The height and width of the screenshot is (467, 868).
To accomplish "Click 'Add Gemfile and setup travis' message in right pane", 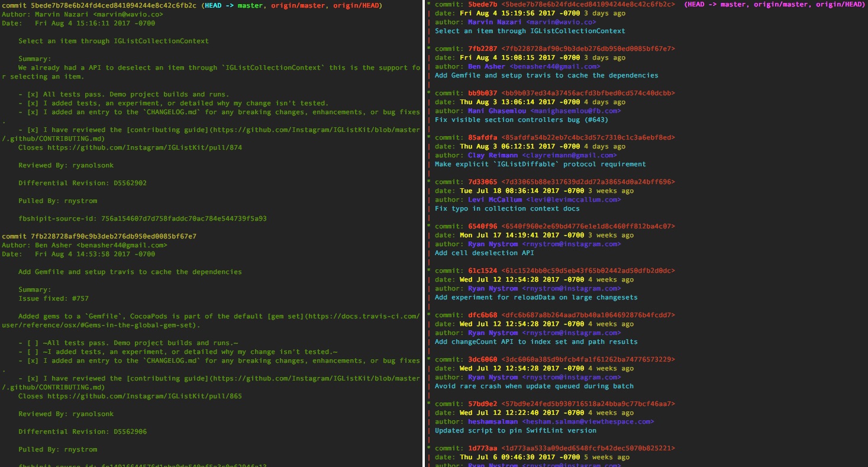I will click(546, 75).
